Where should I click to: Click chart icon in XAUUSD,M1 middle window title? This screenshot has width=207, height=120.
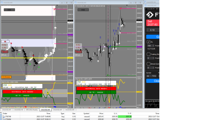tap(76, 3)
